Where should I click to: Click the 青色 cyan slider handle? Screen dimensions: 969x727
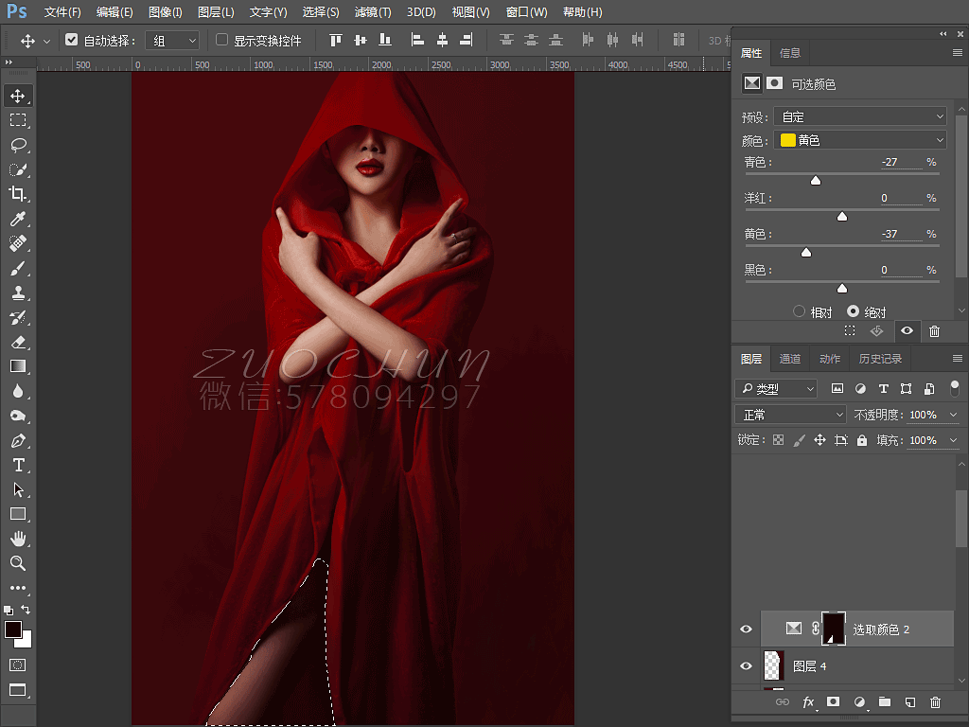pyautogui.click(x=816, y=181)
